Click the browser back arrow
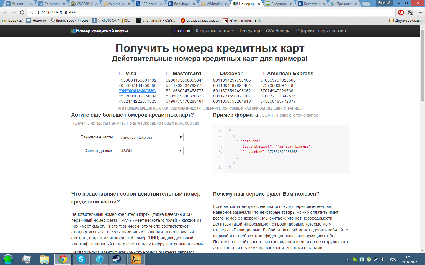This screenshot has width=425, height=265. pyautogui.click(x=5, y=12)
